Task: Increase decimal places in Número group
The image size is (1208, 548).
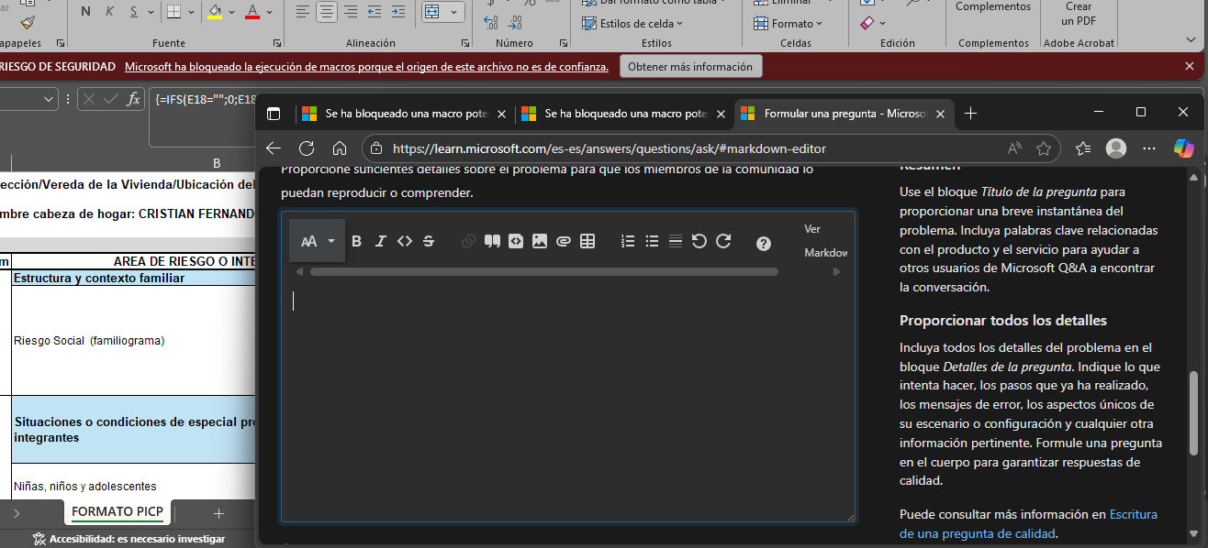Action: (492, 22)
